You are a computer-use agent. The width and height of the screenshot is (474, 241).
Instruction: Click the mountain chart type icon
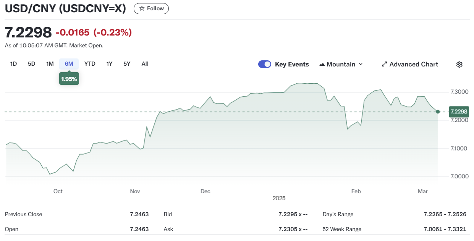(322, 65)
